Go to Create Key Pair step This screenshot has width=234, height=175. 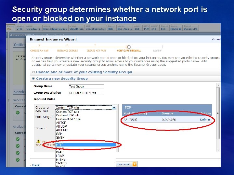coord(96,51)
